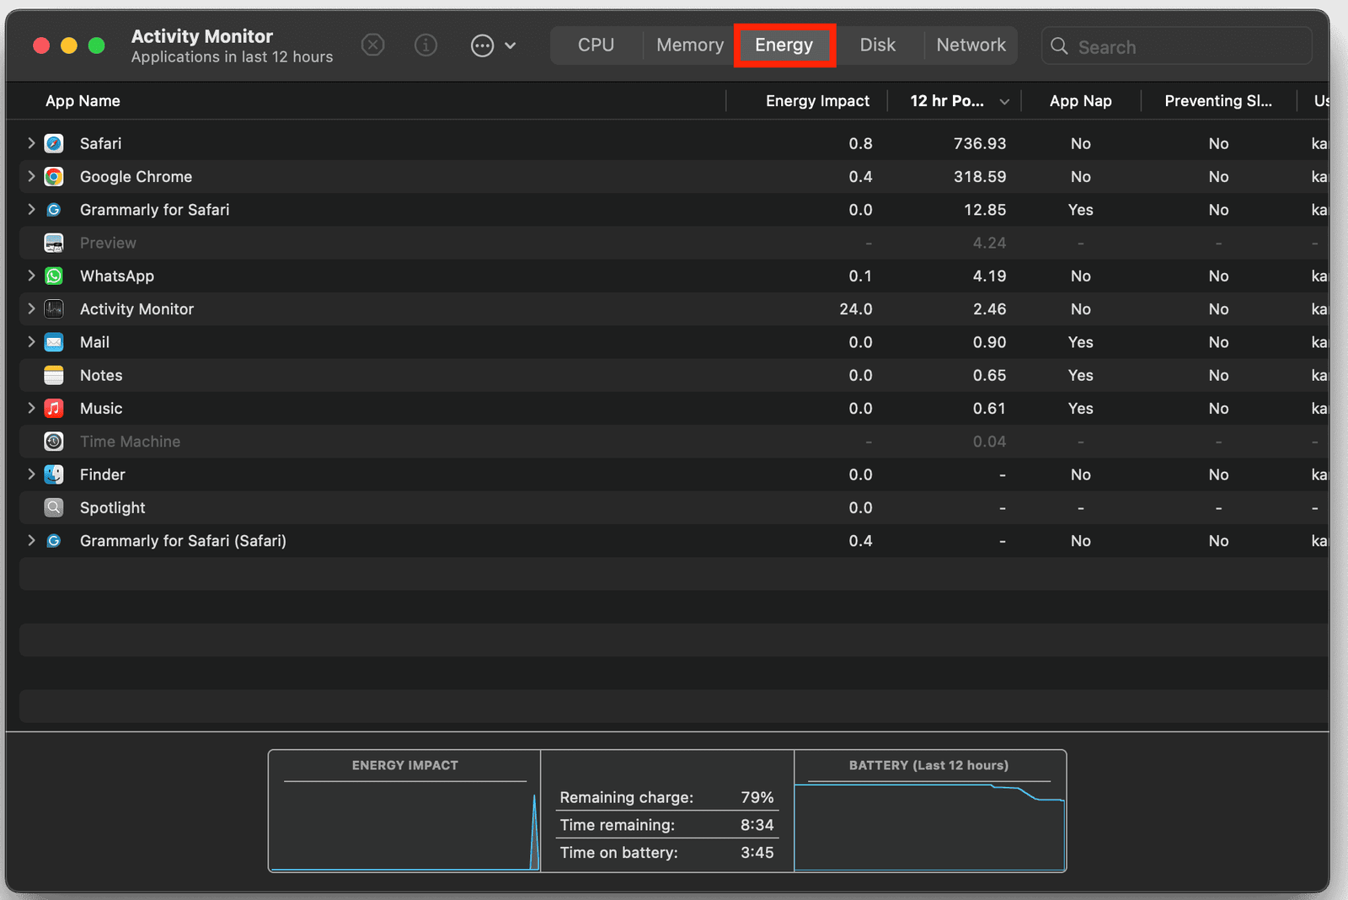Click the 12.85 power value for Grammarly
This screenshot has height=900, width=1348.
(x=985, y=210)
